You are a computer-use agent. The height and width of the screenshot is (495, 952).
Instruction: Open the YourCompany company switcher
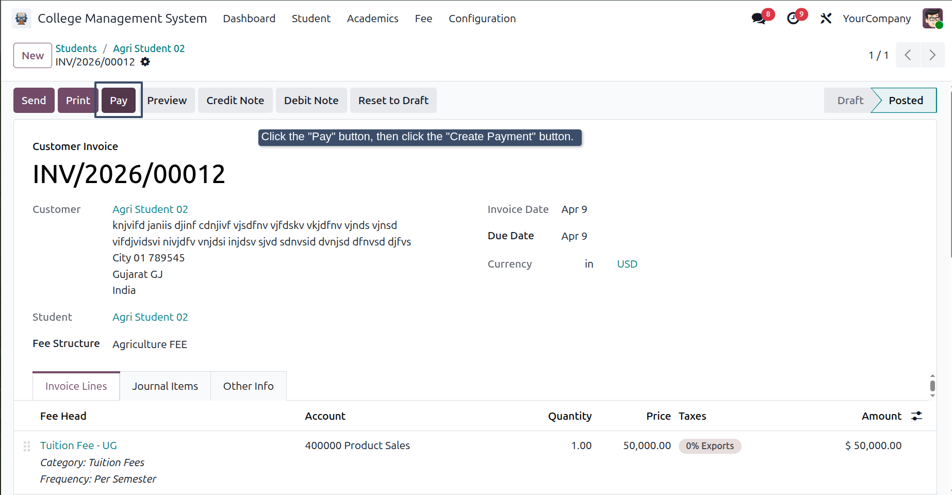[877, 19]
